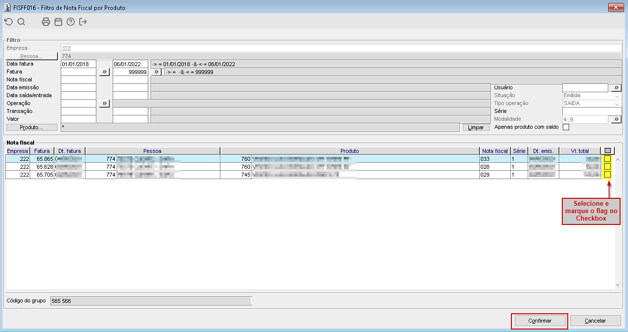Sort grid by Fatura column header
Screen dimensions: 628x332
[42, 151]
